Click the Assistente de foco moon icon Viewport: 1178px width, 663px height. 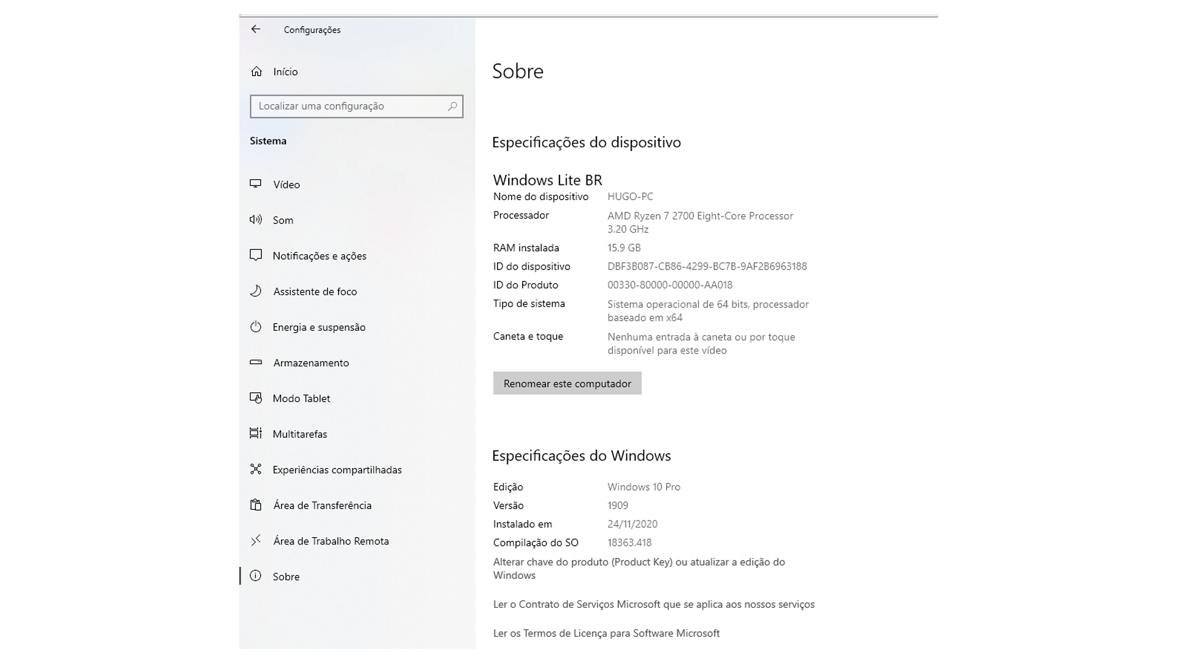pos(256,291)
